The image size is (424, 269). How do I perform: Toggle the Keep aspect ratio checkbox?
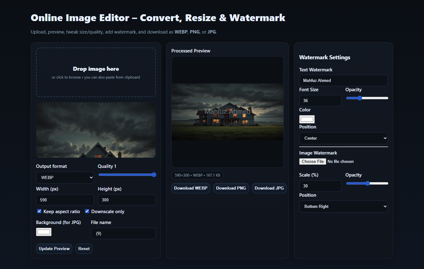pyautogui.click(x=39, y=211)
